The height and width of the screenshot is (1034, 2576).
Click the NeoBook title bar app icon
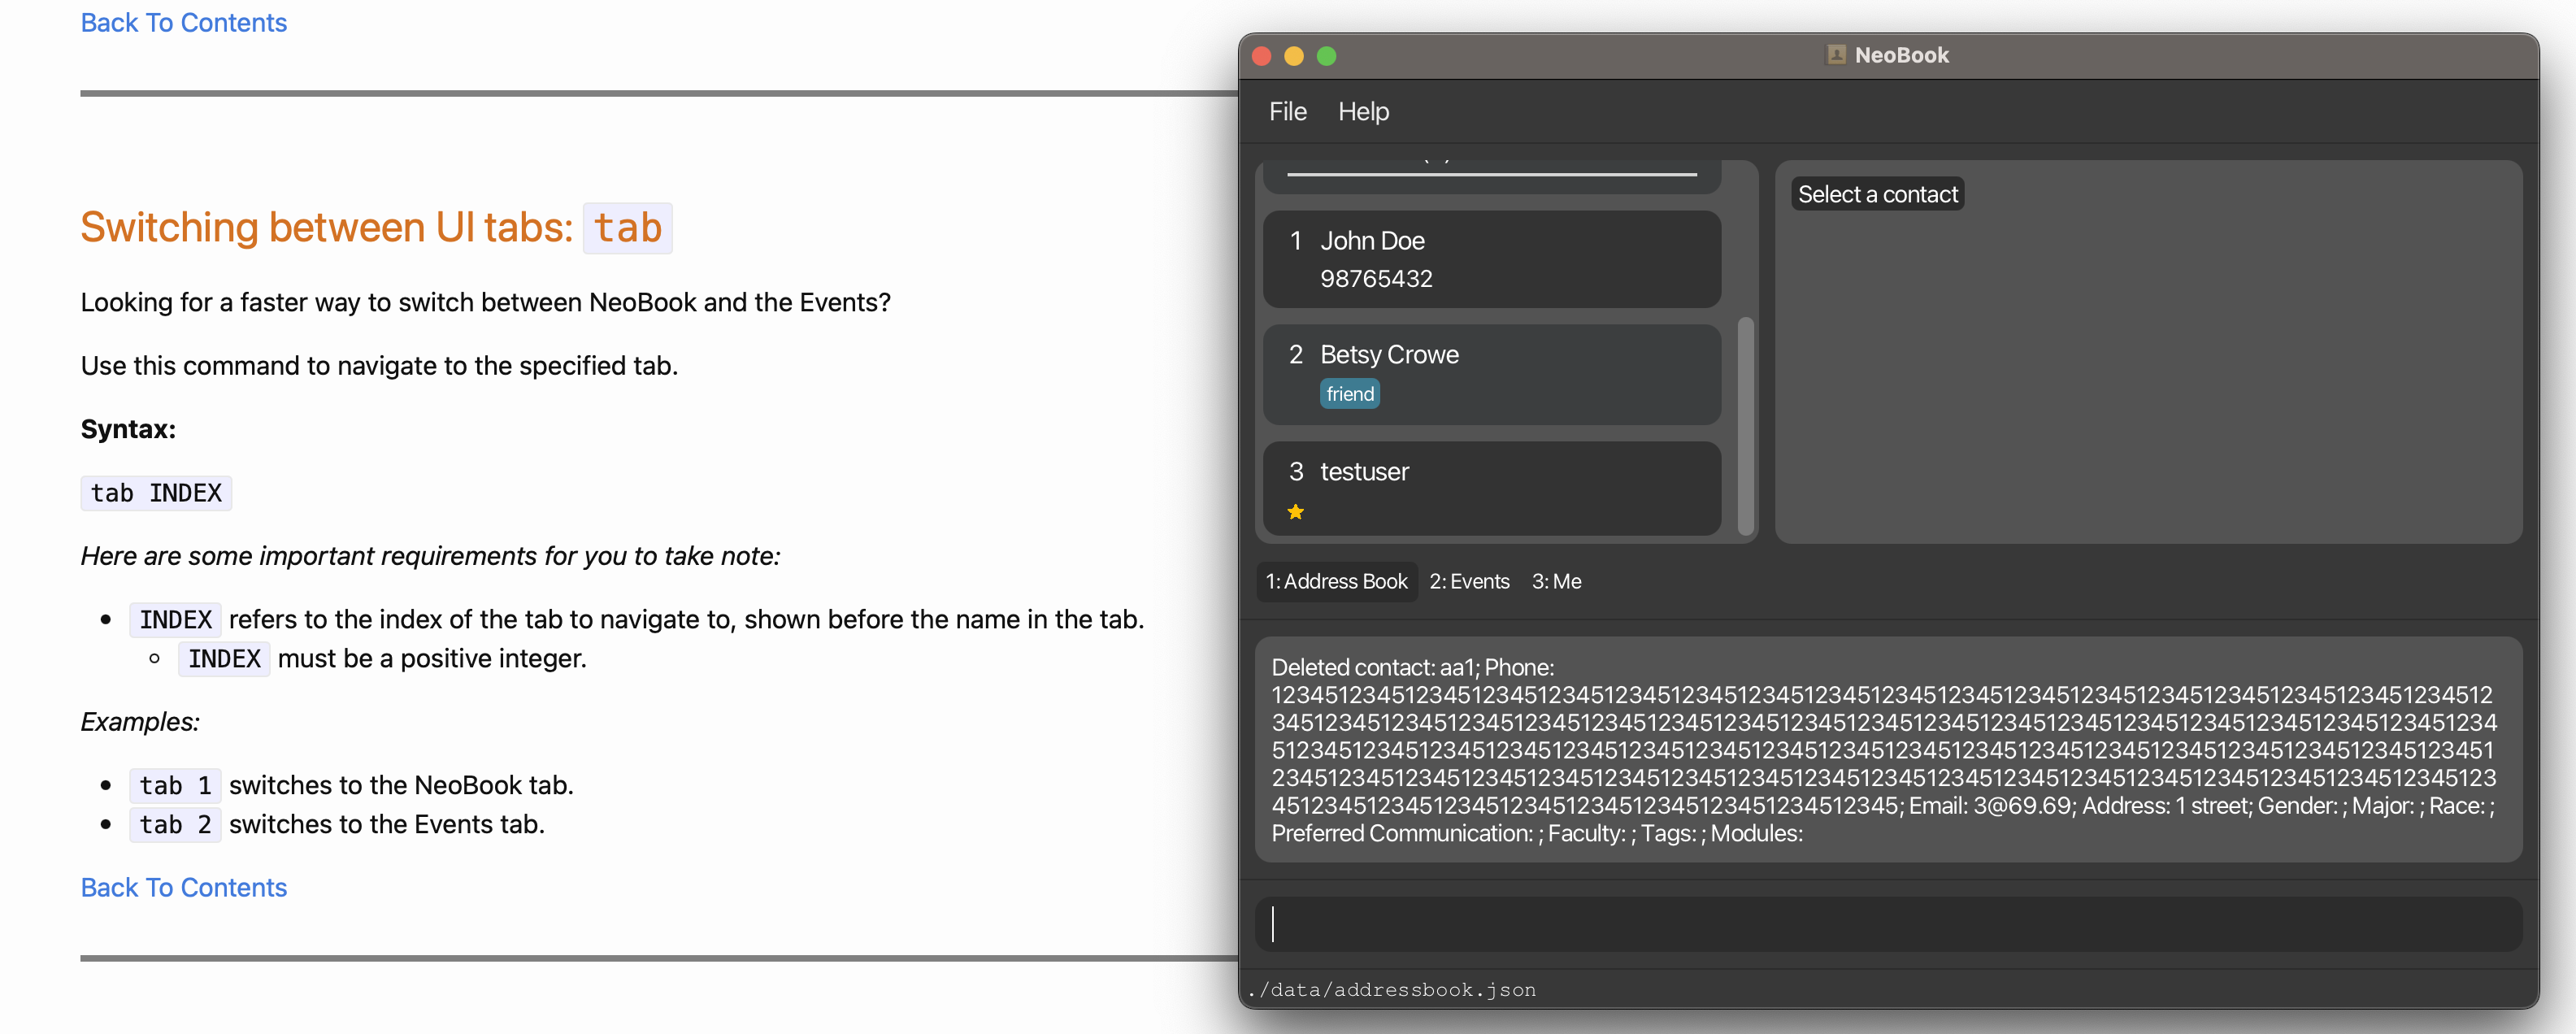tap(1836, 55)
